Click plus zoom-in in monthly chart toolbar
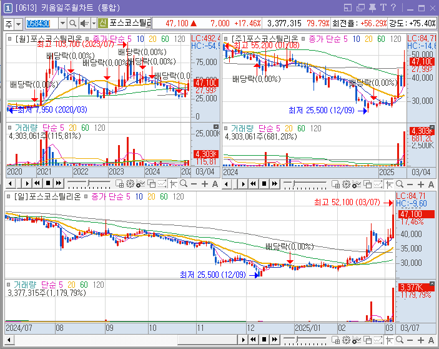Screen dimensions: 439x349 [205, 184]
